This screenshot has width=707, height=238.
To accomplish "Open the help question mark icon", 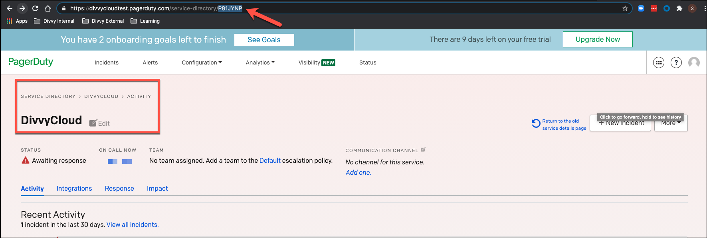I will click(x=676, y=62).
